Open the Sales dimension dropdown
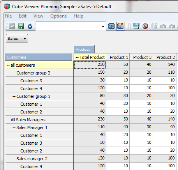178x170 pixels. coord(17,38)
